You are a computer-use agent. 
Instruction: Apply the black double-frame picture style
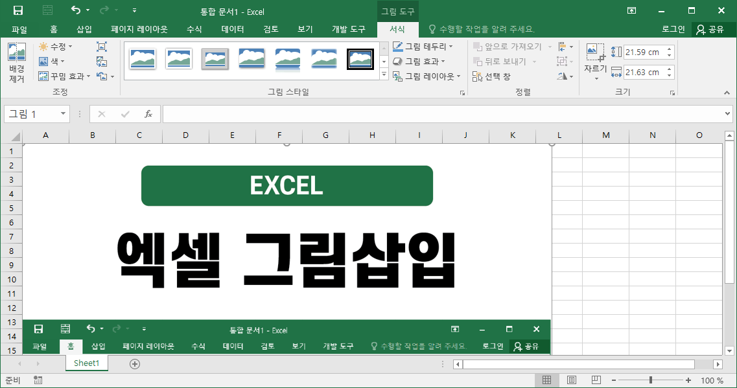click(x=360, y=59)
